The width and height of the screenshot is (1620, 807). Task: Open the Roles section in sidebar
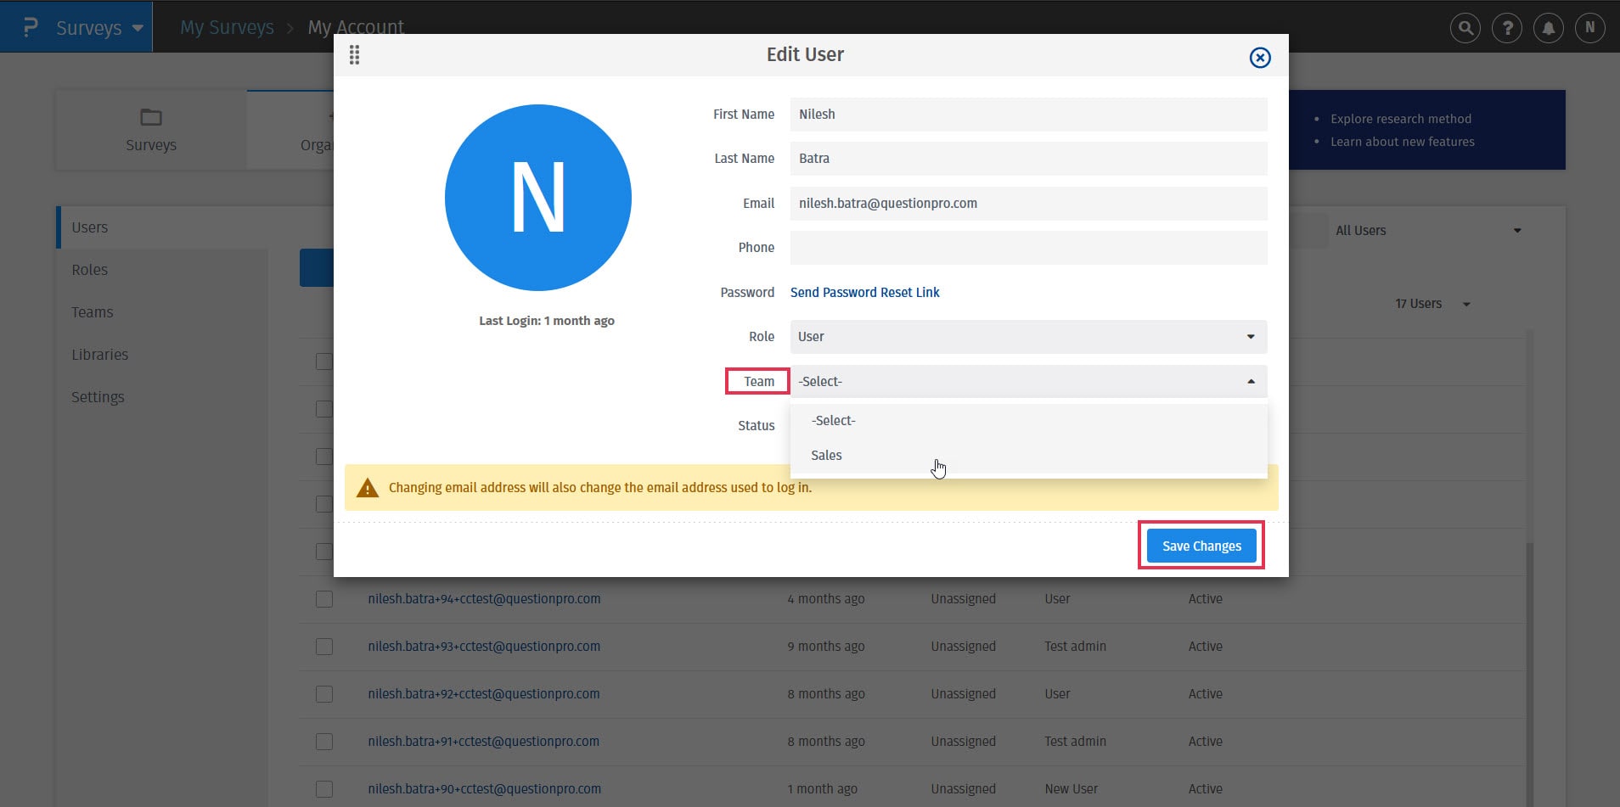pyautogui.click(x=90, y=270)
